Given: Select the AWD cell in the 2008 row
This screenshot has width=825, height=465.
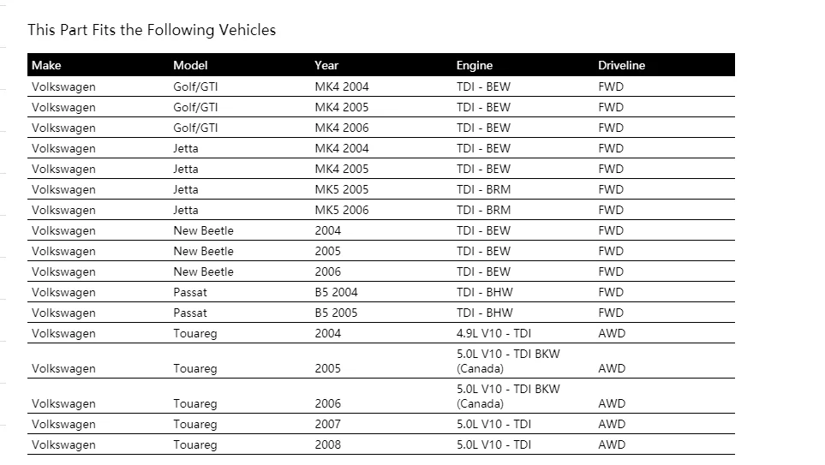Looking at the screenshot, I should click(612, 444).
